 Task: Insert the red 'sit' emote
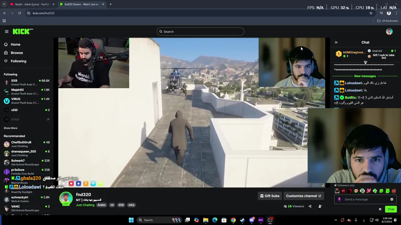[343, 191]
